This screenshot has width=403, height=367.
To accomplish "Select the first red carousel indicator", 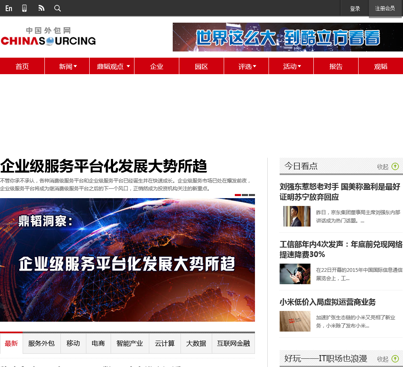I will coord(238,195).
